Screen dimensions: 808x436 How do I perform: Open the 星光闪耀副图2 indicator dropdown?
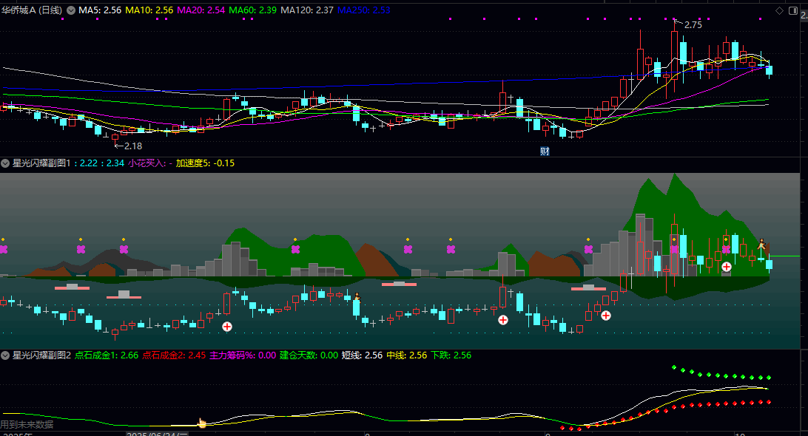pyautogui.click(x=5, y=355)
